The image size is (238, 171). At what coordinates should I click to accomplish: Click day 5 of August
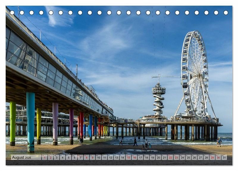[68, 157]
